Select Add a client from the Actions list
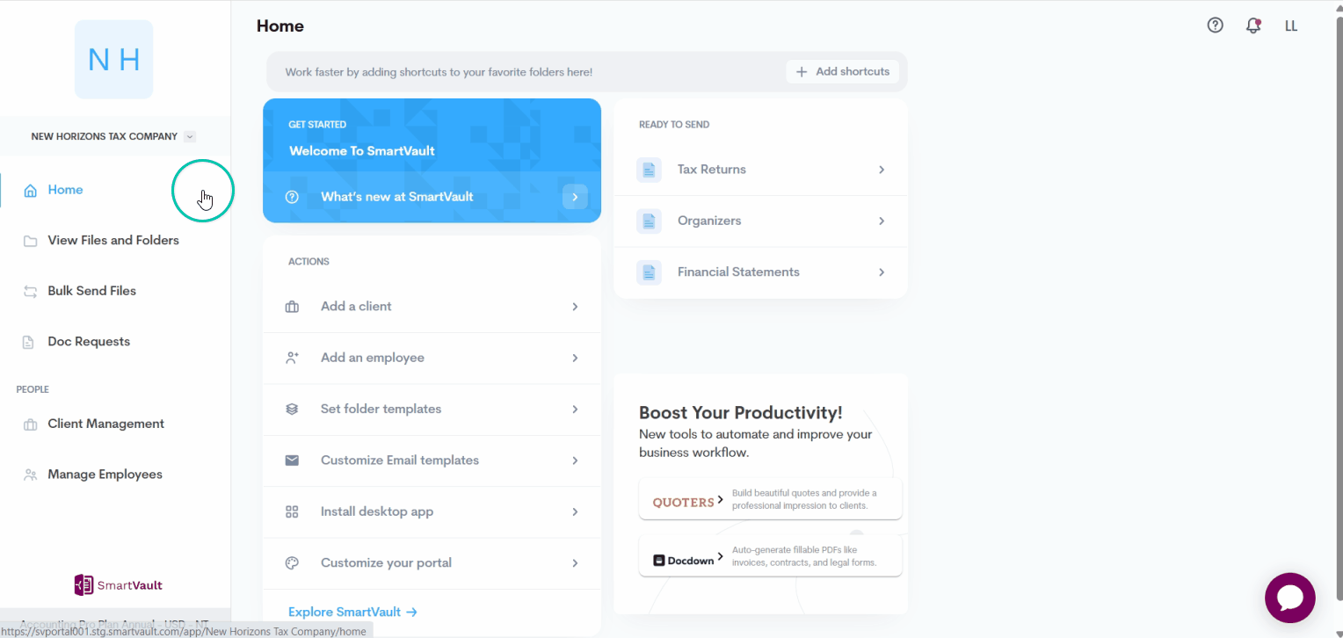Image resolution: width=1343 pixels, height=638 pixels. pos(356,306)
